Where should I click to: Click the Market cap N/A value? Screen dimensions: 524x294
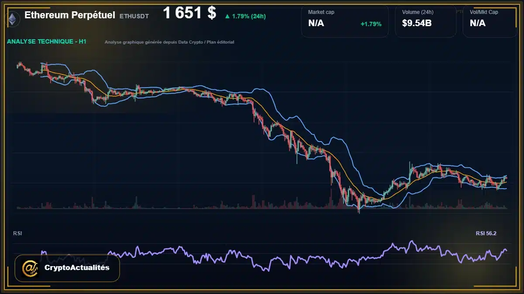[x=316, y=24]
